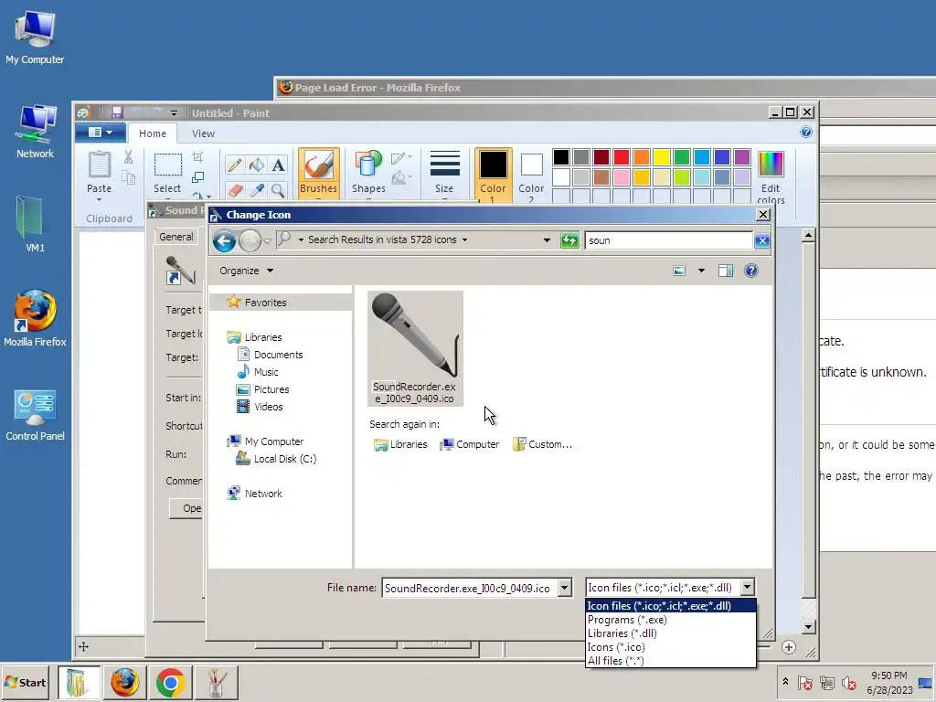This screenshot has width=936, height=702.
Task: Click the Back arrow in Change Icon dialog
Action: tap(225, 240)
